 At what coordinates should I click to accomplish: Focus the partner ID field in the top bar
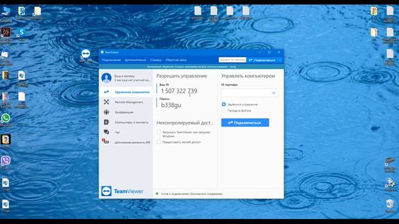coord(233,60)
